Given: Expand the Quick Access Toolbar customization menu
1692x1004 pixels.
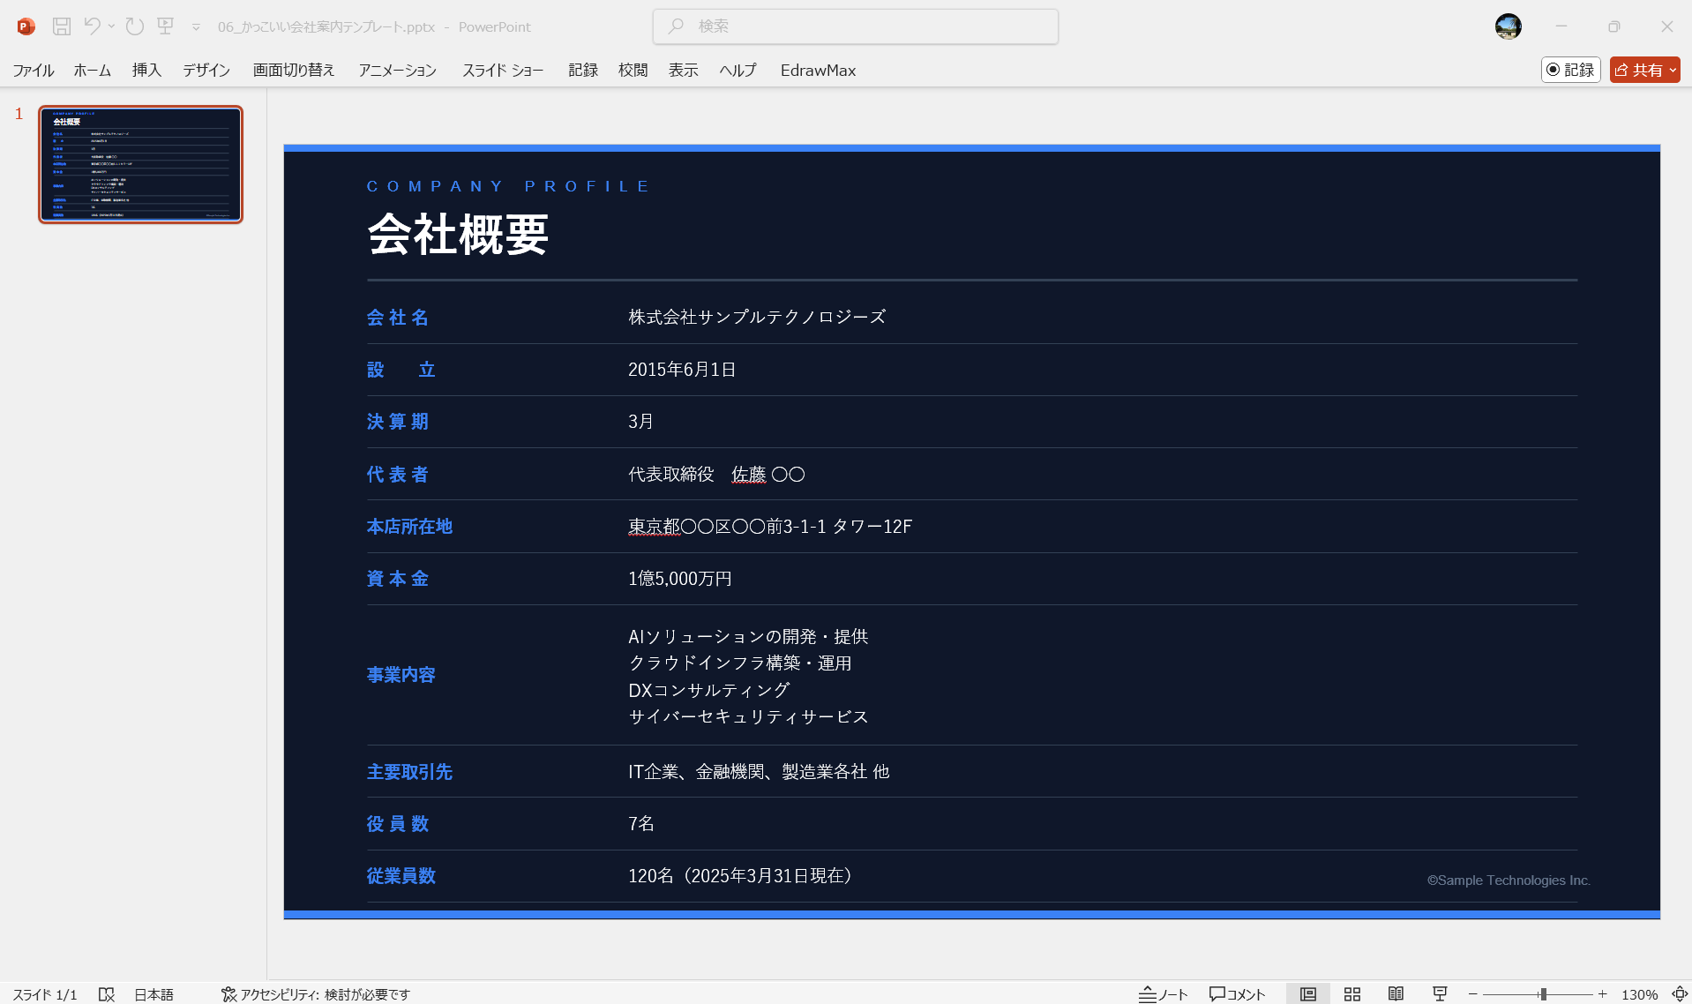Looking at the screenshot, I should (195, 27).
